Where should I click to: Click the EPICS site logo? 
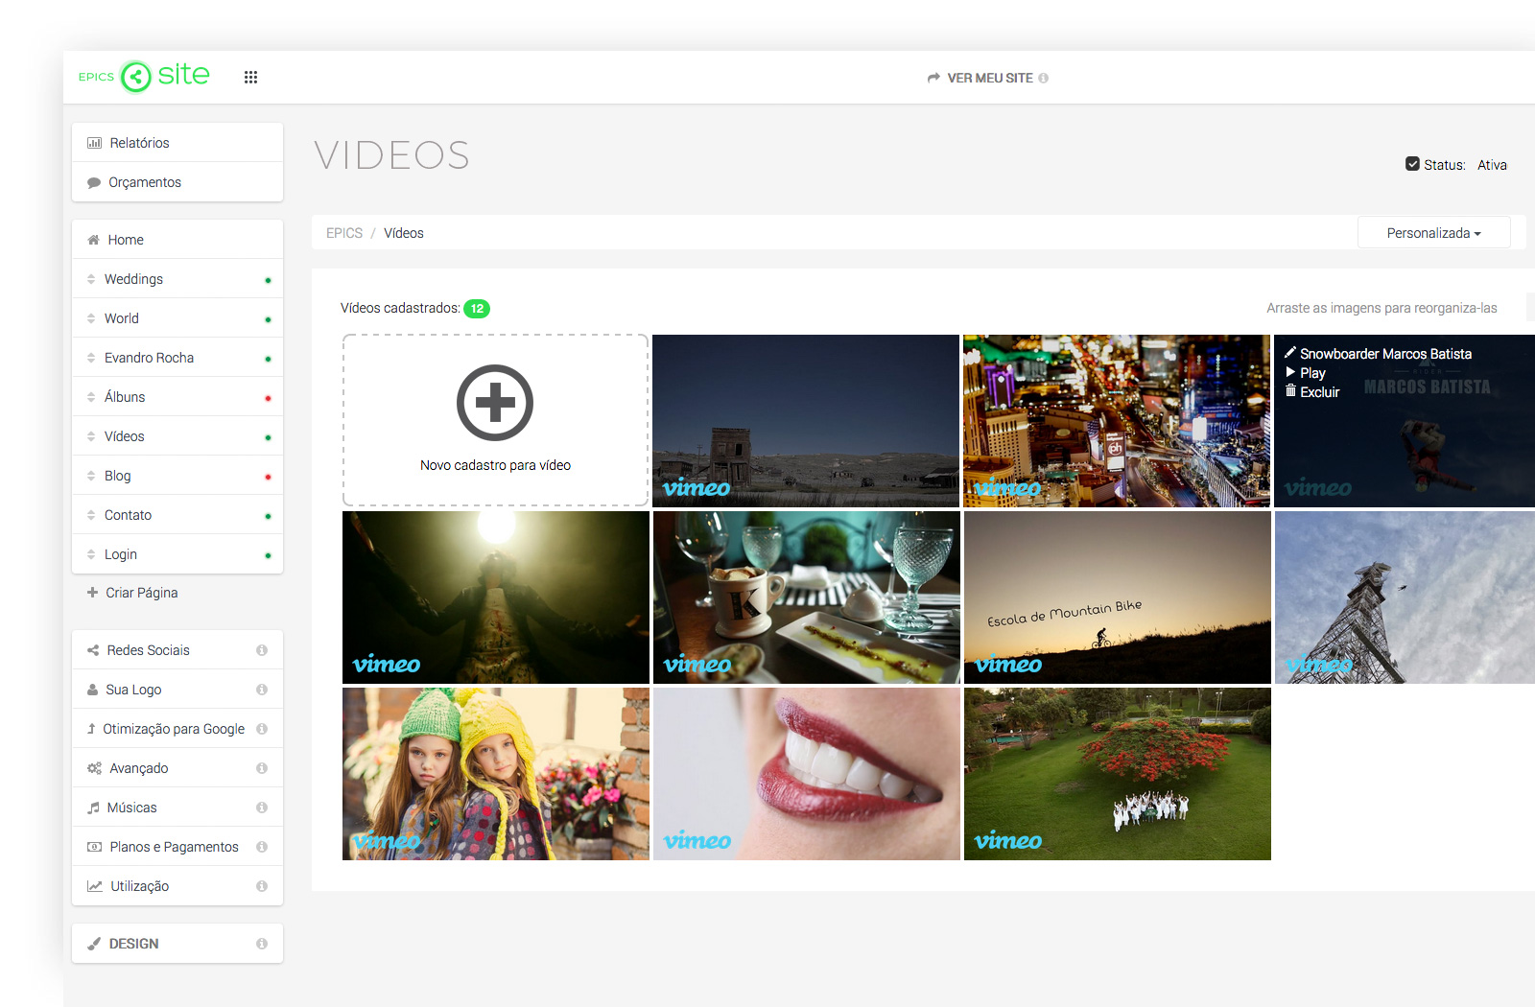(144, 76)
